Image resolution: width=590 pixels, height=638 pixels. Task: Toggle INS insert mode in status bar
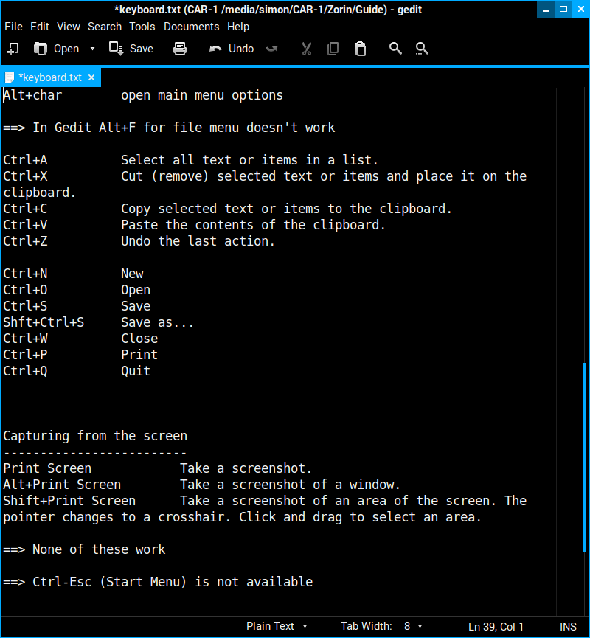pyautogui.click(x=568, y=626)
